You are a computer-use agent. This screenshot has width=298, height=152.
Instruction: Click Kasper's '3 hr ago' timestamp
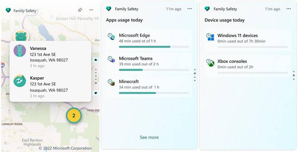(37, 96)
